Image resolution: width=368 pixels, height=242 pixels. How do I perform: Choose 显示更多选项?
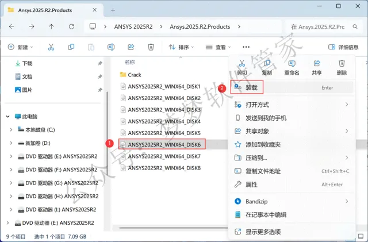tap(292, 232)
